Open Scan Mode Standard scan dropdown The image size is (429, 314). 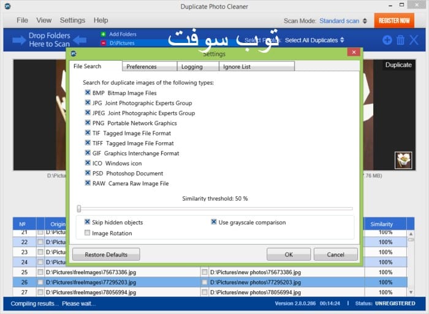tap(343, 21)
